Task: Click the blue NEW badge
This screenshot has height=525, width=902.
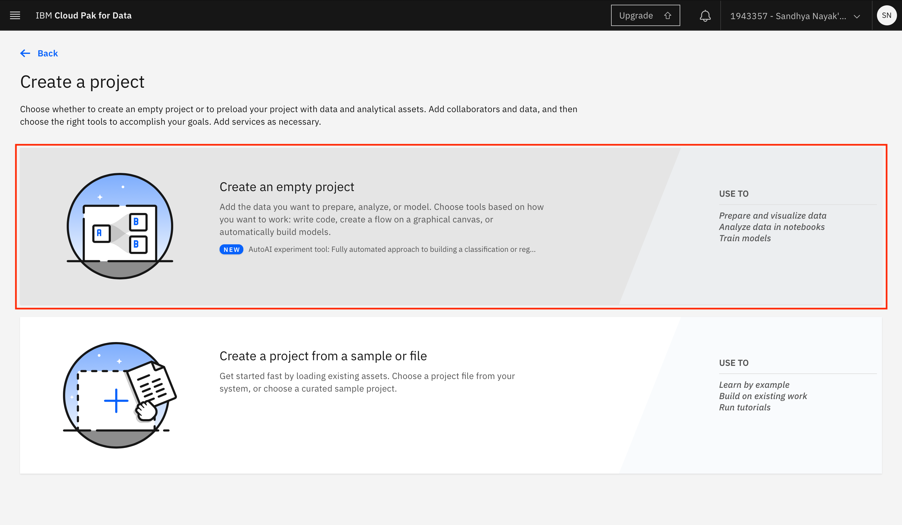Action: pyautogui.click(x=231, y=250)
